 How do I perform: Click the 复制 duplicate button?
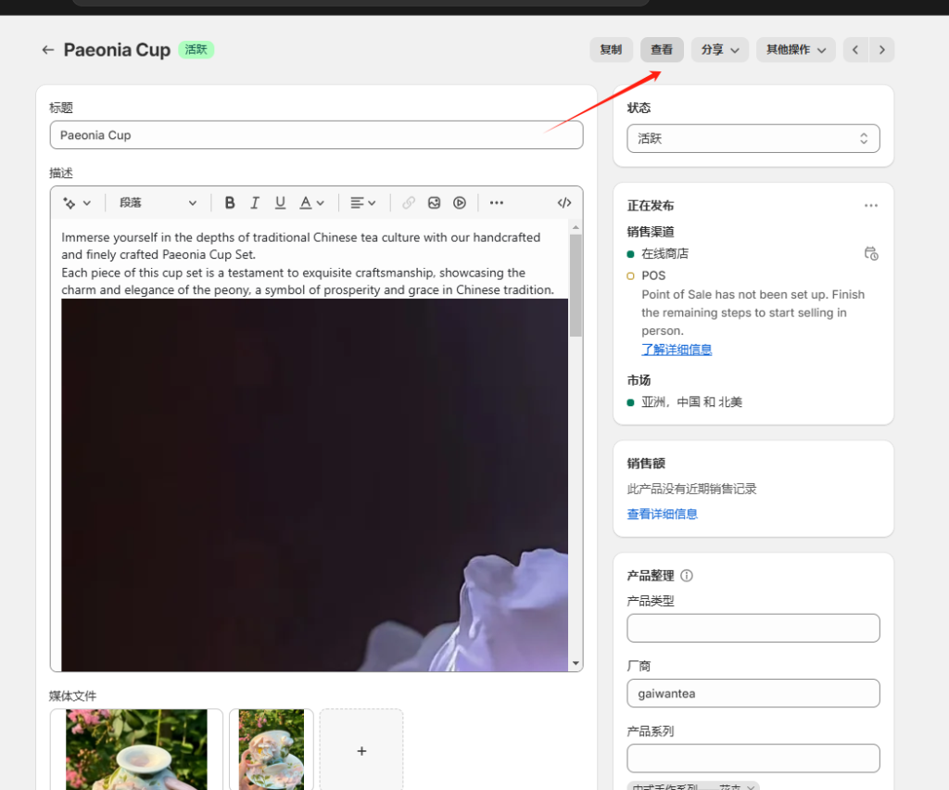click(x=611, y=50)
